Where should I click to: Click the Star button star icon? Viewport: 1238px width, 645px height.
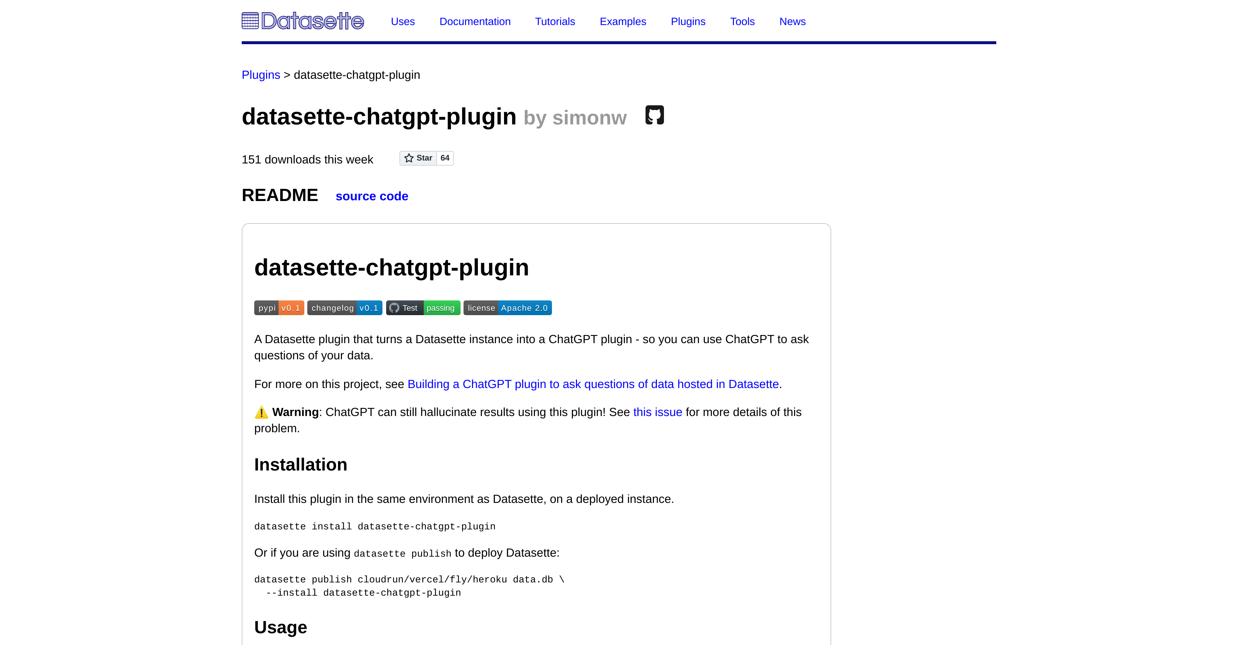click(x=409, y=157)
